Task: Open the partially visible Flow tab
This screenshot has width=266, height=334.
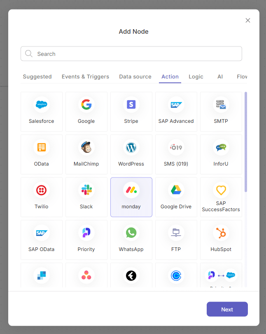Action: click(x=242, y=77)
